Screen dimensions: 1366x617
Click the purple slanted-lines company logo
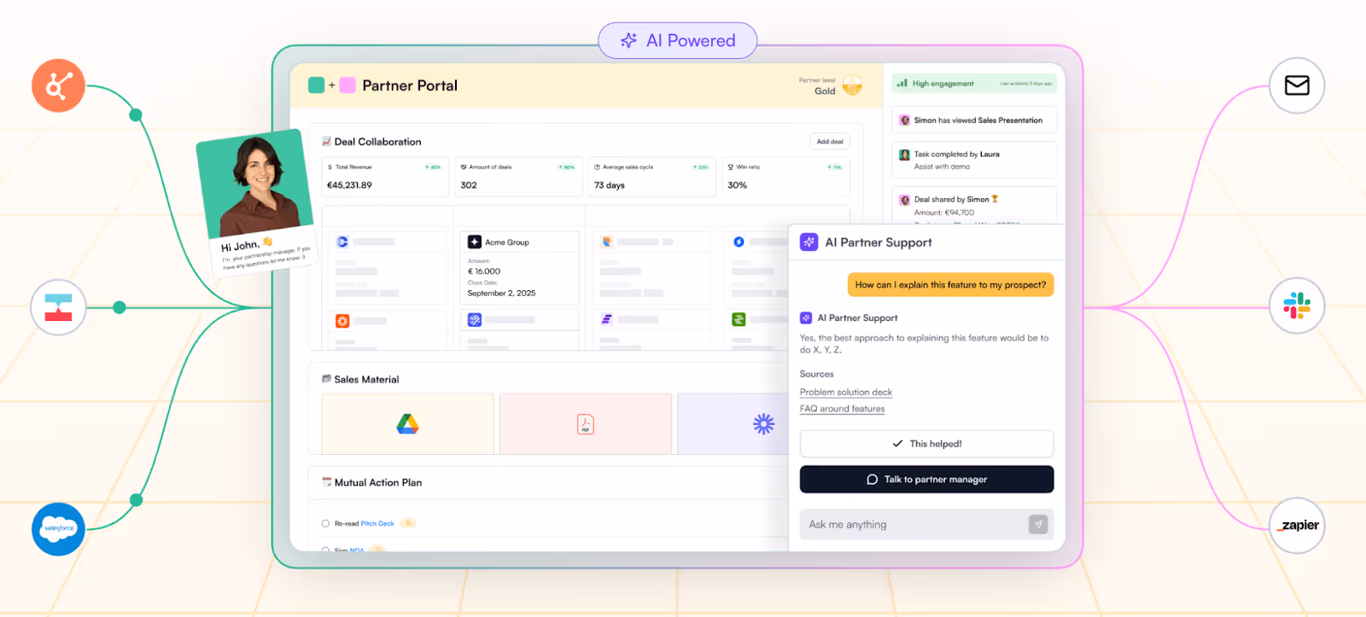tap(607, 320)
